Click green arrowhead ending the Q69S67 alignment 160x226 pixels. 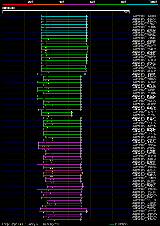tap(72, 112)
